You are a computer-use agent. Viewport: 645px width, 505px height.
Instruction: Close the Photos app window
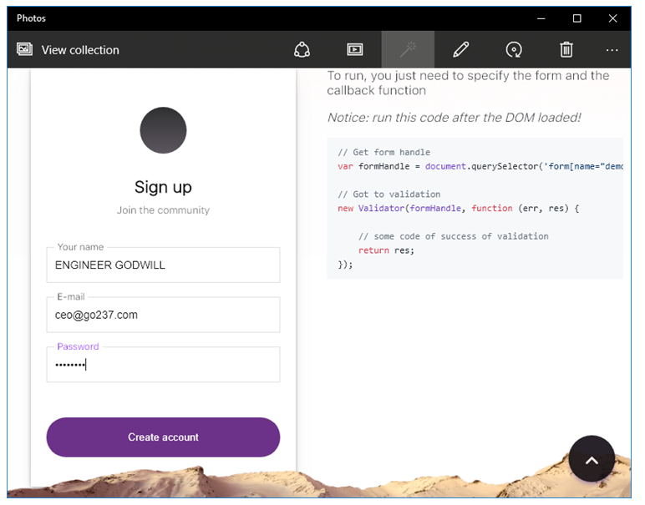tap(614, 18)
